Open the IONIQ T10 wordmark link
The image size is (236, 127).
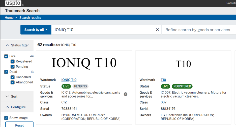pos(69,80)
